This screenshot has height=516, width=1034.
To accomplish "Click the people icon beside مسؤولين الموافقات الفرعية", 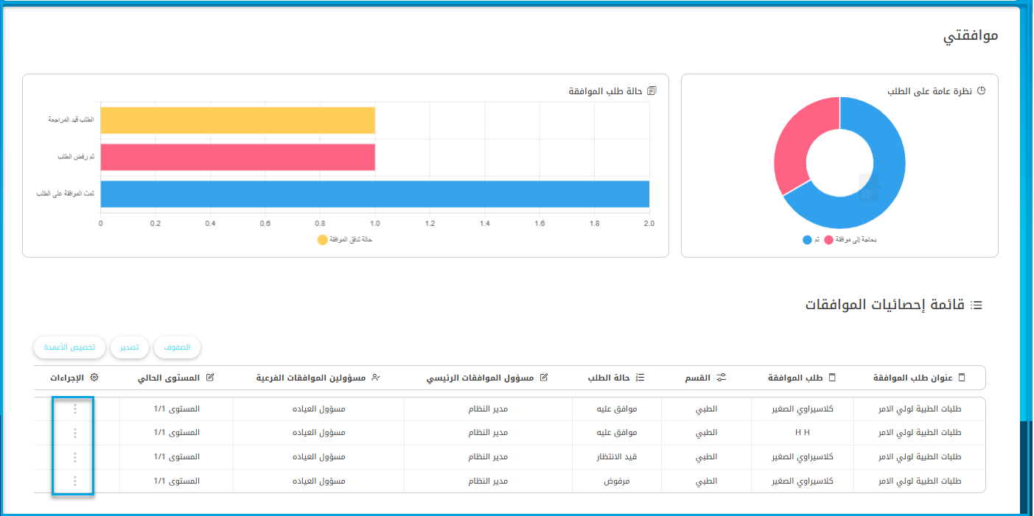I will tap(376, 378).
